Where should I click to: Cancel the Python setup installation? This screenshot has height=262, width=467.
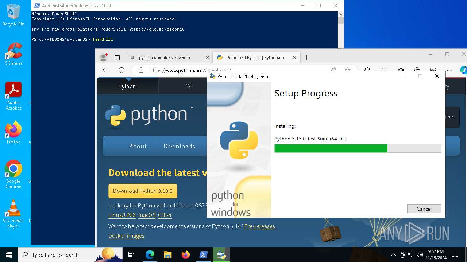[x=424, y=209]
